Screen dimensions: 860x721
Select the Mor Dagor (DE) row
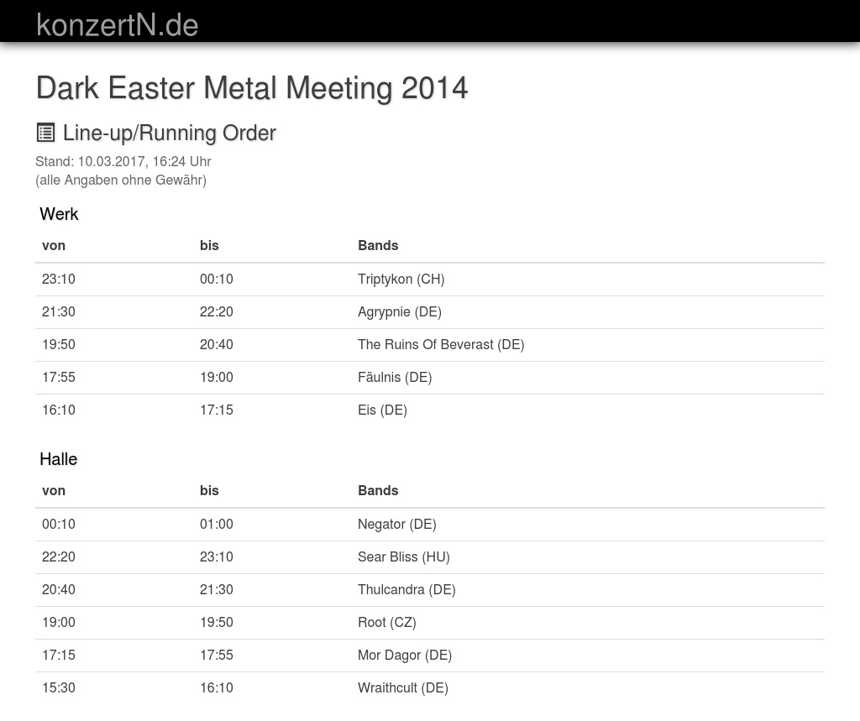coord(404,656)
